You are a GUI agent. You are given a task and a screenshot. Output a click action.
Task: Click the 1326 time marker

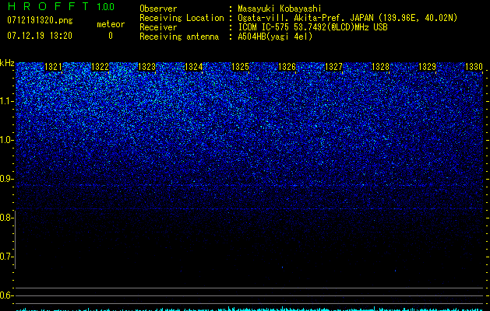[x=287, y=67]
